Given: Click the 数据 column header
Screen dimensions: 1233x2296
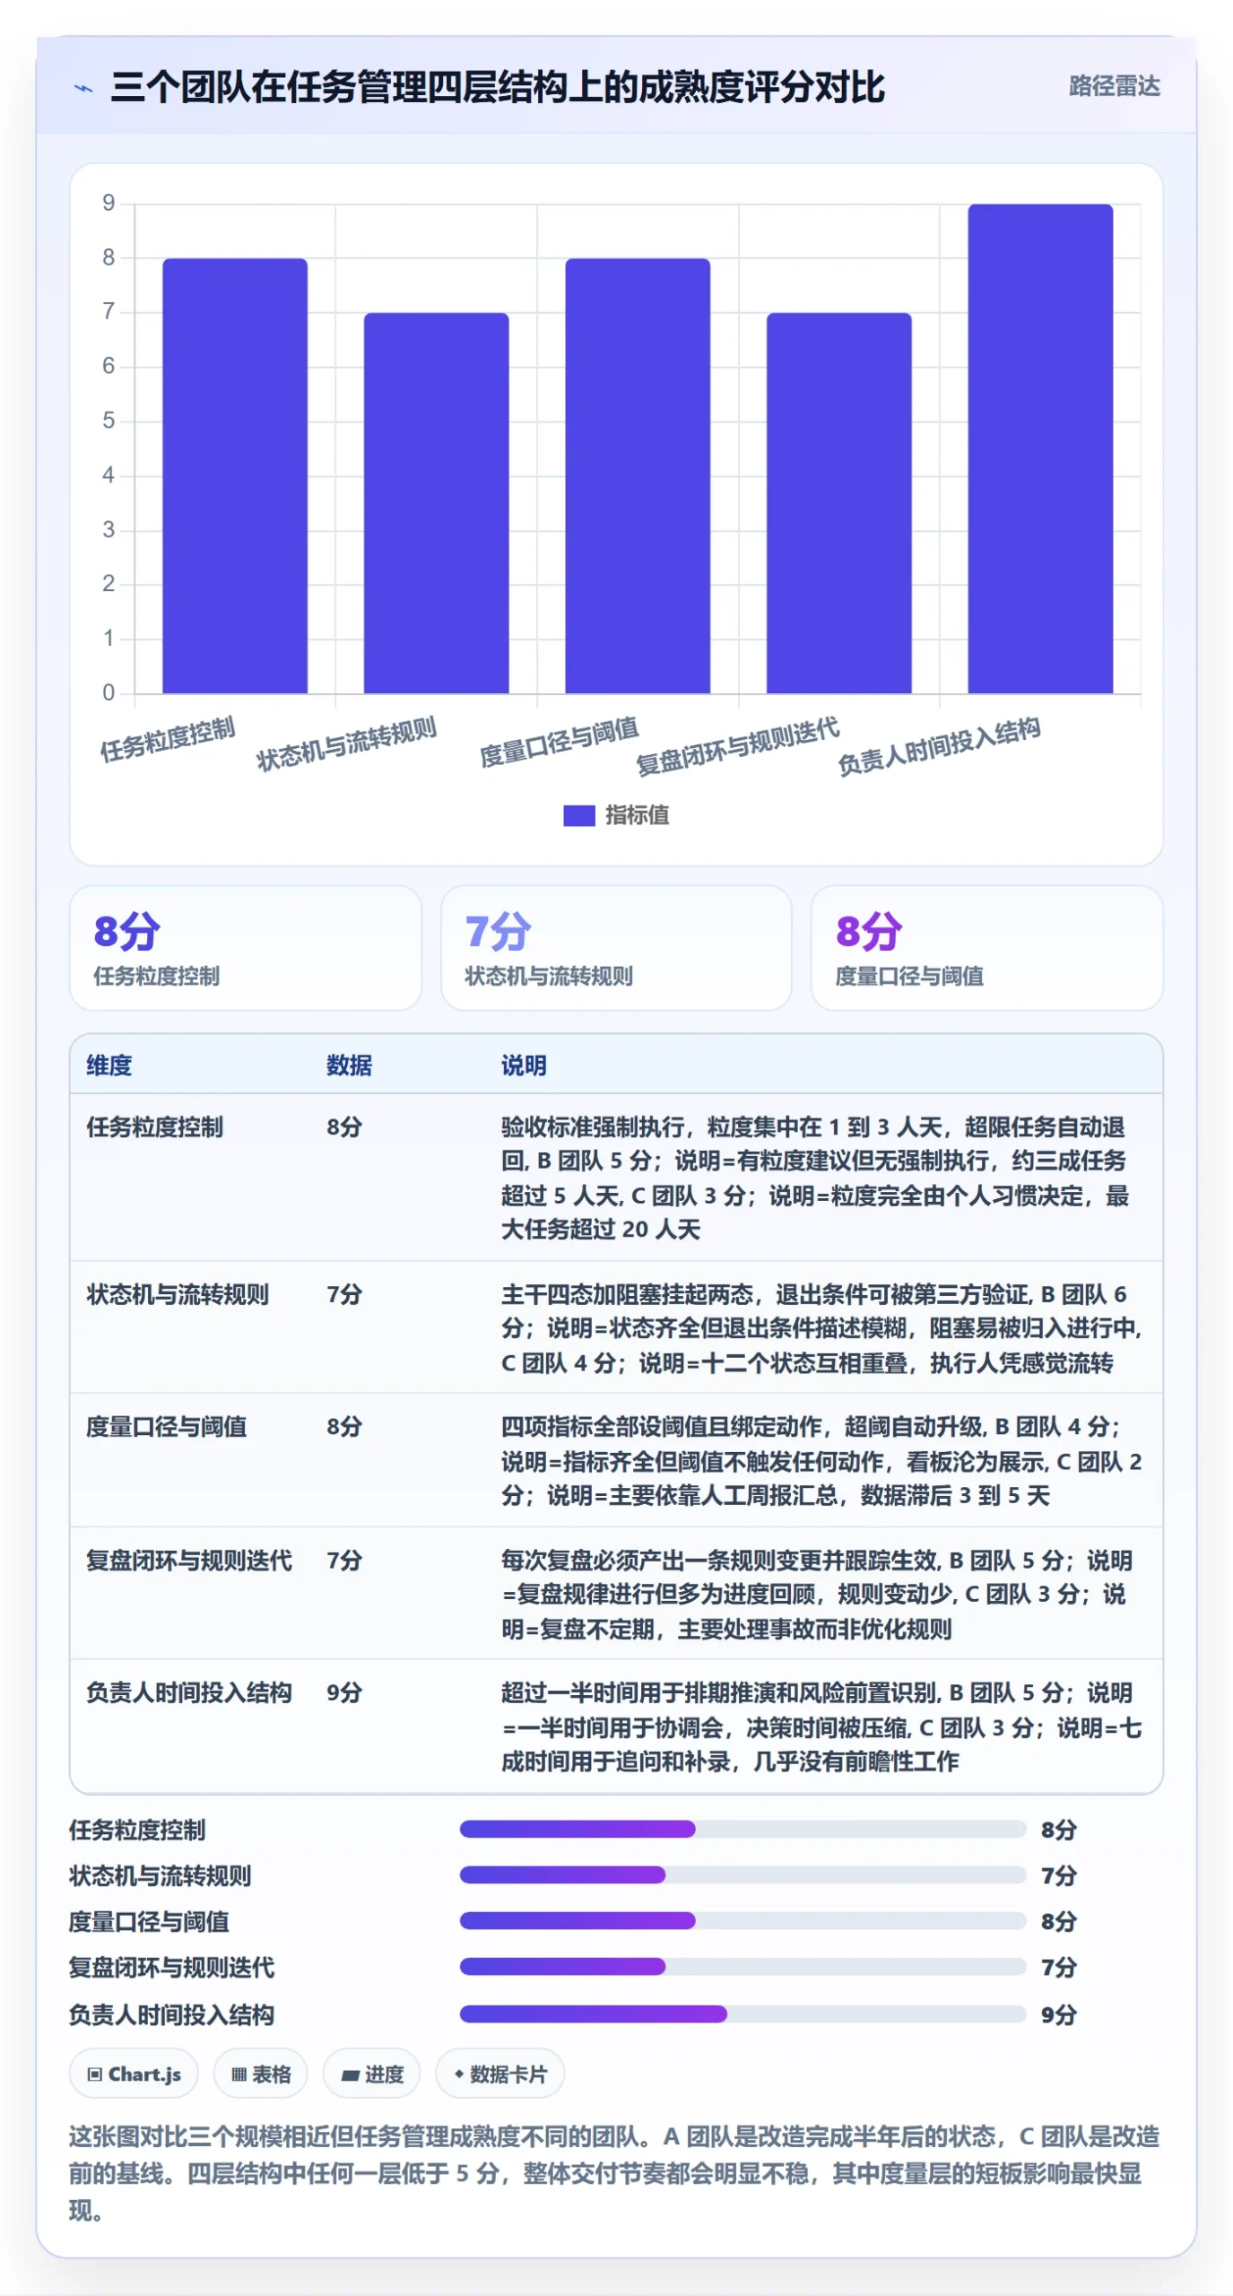Looking at the screenshot, I should tap(350, 1065).
